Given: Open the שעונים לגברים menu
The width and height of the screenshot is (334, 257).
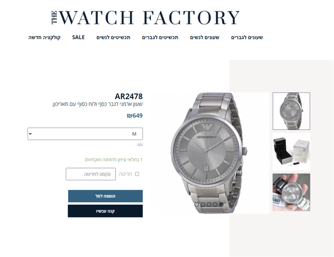Looking at the screenshot, I should tap(247, 37).
